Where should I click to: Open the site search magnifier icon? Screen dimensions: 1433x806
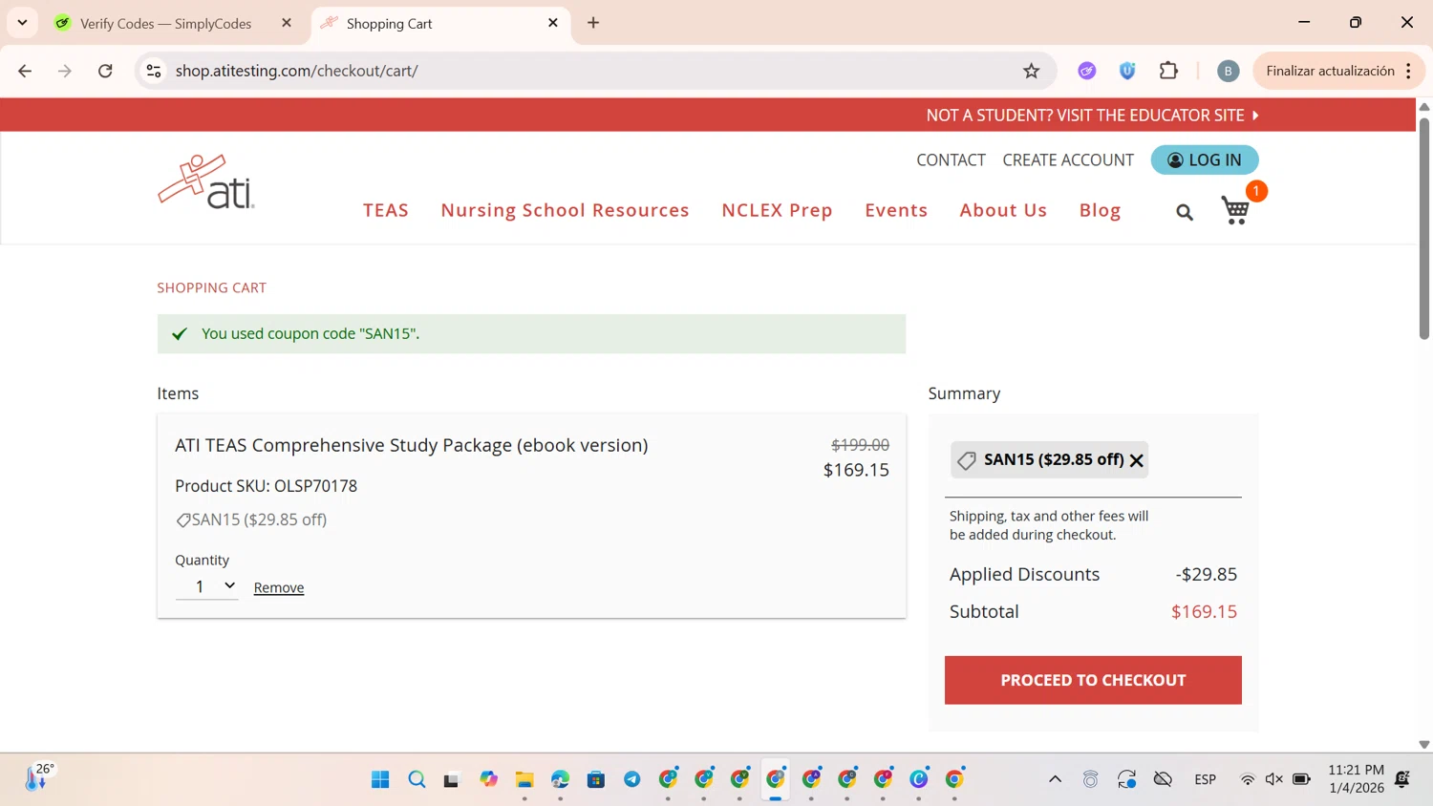[x=1185, y=212]
